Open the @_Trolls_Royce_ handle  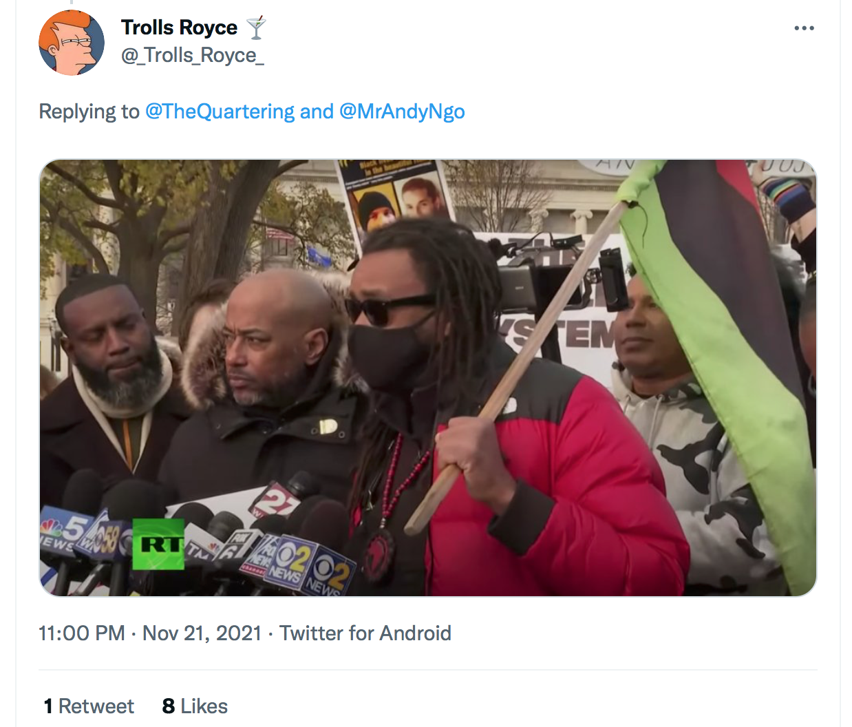tap(193, 55)
